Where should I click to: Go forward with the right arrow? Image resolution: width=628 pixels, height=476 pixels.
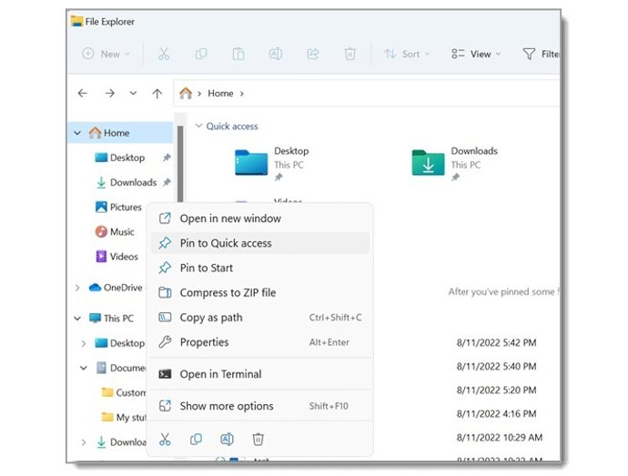point(110,94)
